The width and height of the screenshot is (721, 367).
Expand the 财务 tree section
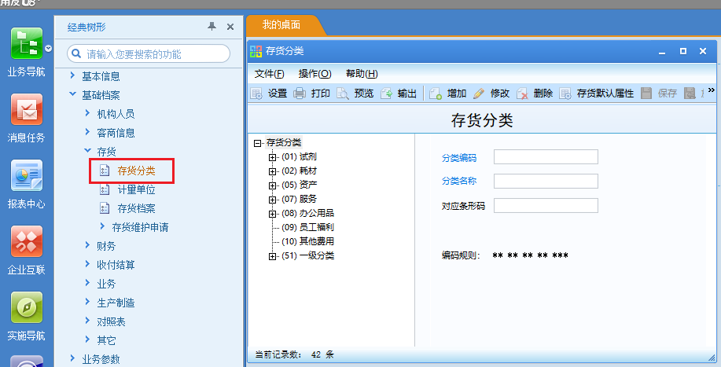pos(87,246)
